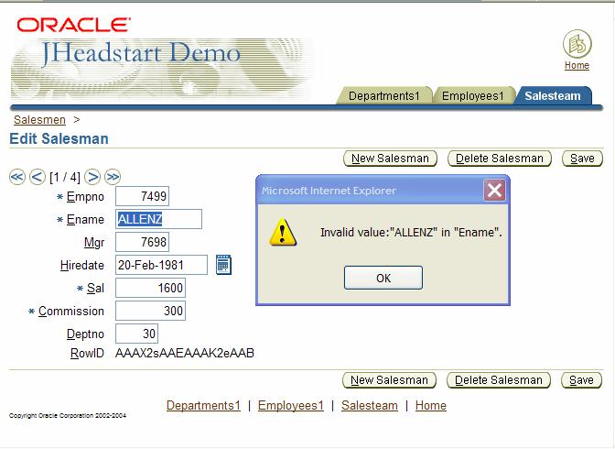This screenshot has height=449, width=615.
Task: Click the Sal input field
Action: 150,288
